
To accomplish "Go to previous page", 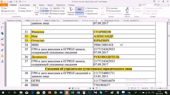I will [73, 88].
